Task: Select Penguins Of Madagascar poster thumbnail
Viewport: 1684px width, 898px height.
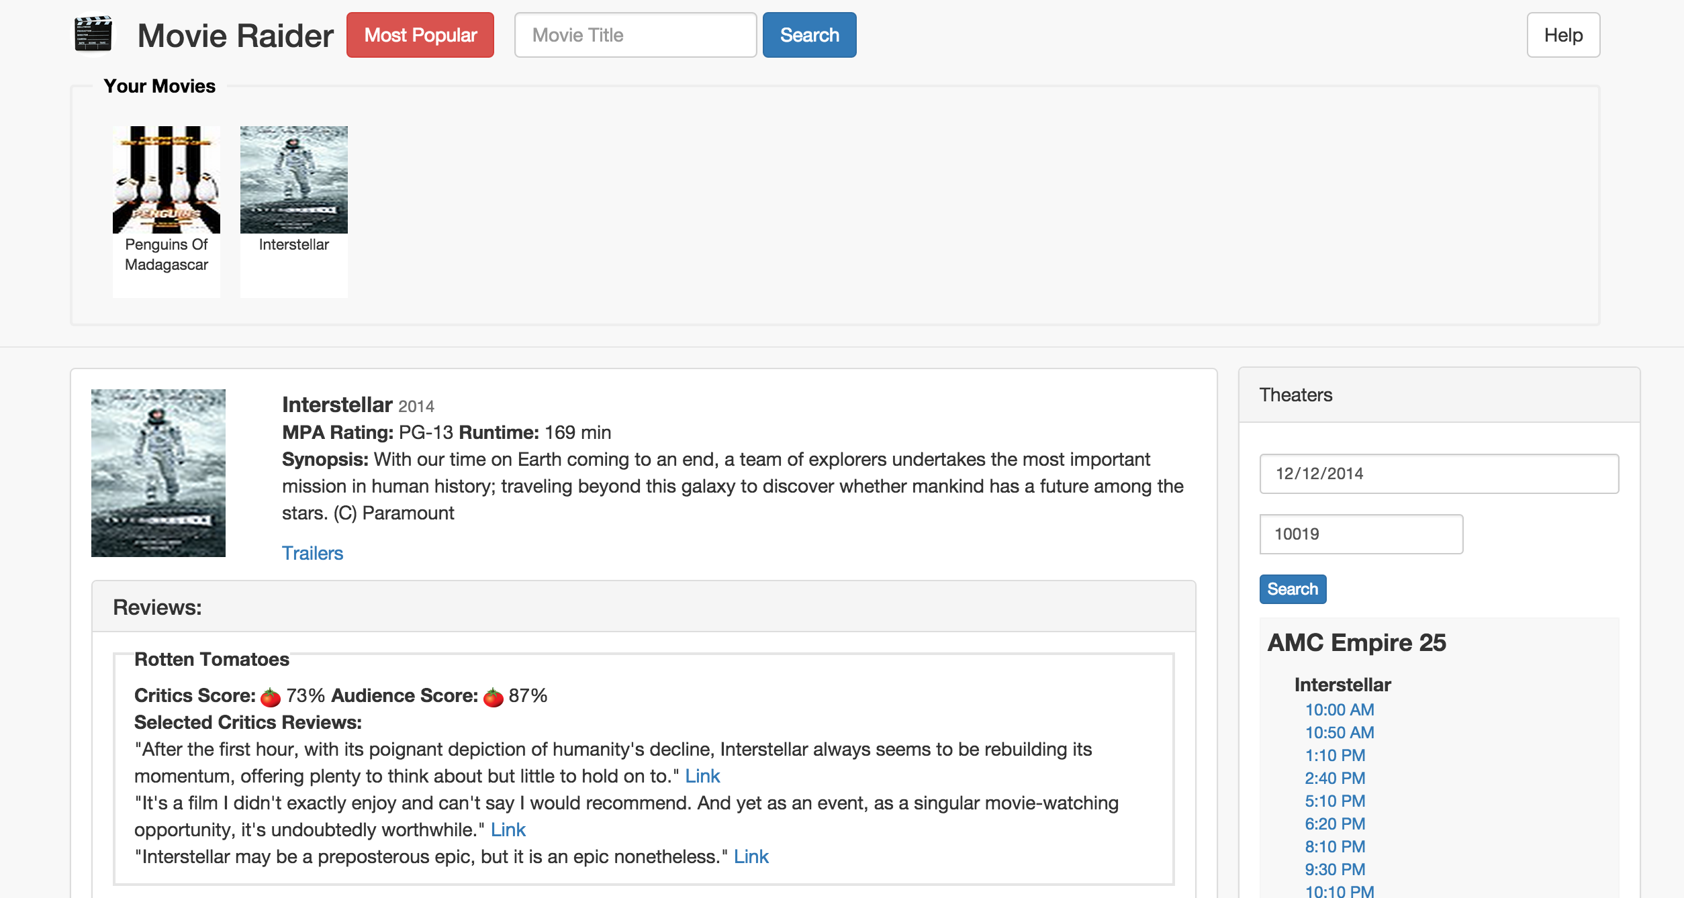Action: (x=167, y=180)
